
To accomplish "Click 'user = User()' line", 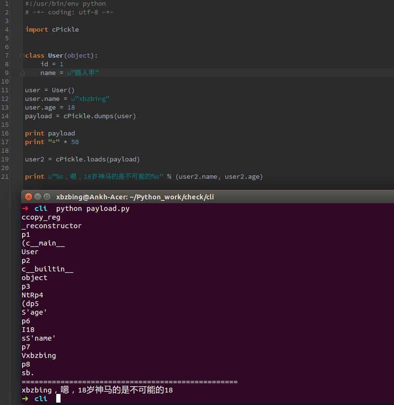I will [x=50, y=90].
